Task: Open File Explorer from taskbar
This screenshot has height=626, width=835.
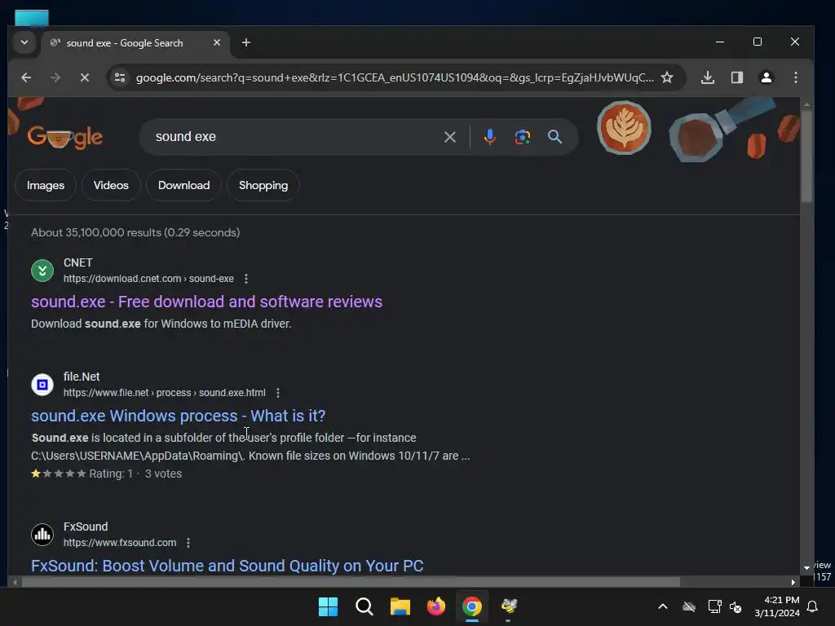Action: point(400,606)
